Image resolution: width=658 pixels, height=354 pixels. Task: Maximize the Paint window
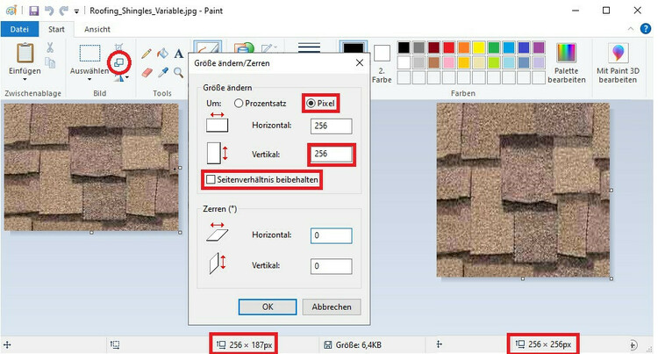click(606, 11)
